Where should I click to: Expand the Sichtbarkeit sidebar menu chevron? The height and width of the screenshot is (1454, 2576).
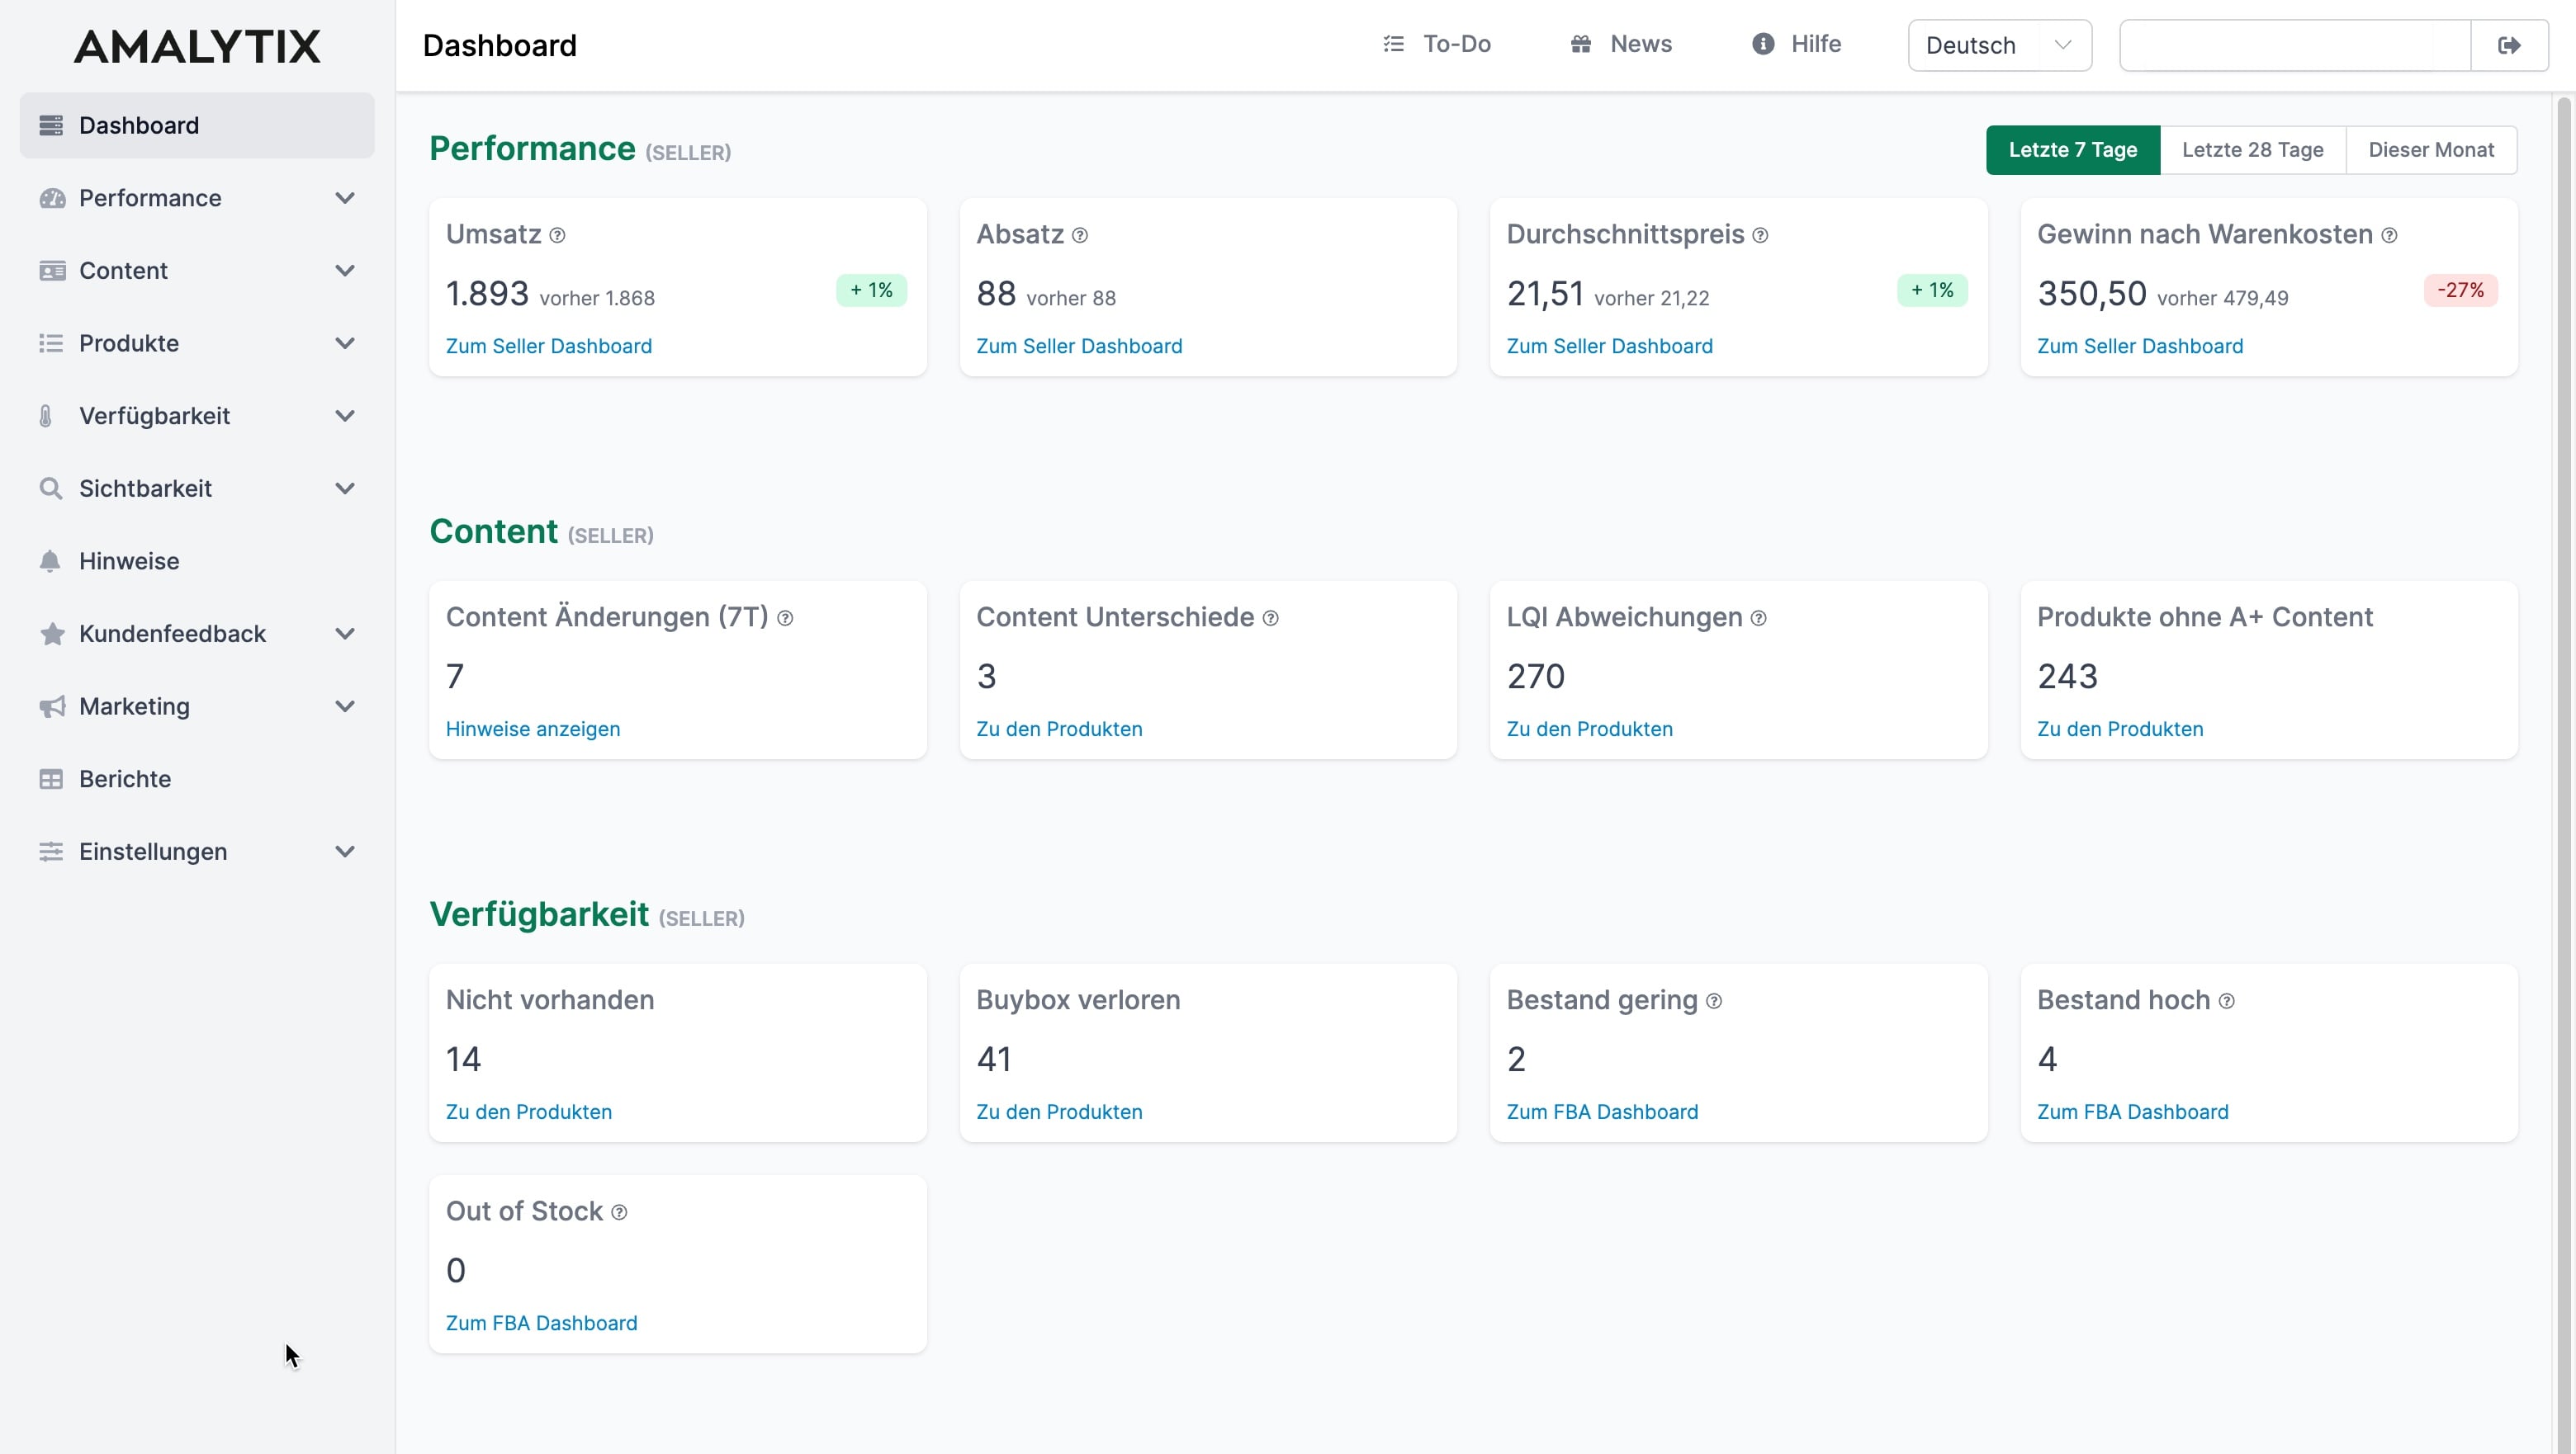click(x=345, y=489)
